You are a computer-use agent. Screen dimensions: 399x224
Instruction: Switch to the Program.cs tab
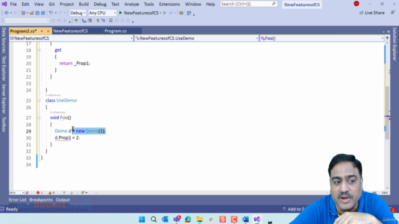tap(115, 31)
